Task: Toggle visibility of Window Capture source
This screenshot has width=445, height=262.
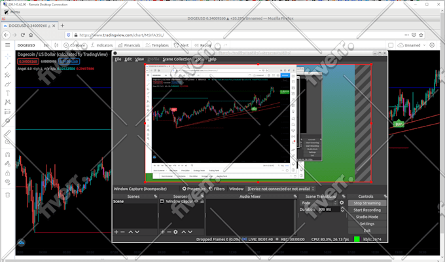Action: pos(196,201)
